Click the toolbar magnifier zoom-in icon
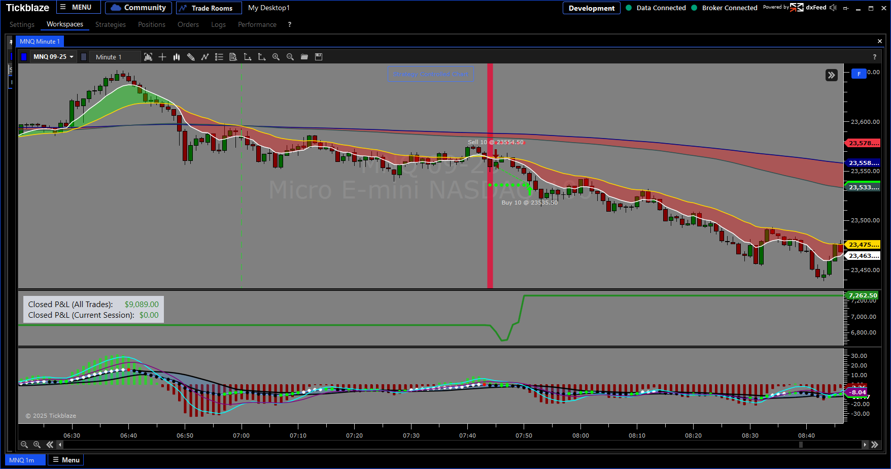The width and height of the screenshot is (891, 469). [276, 57]
